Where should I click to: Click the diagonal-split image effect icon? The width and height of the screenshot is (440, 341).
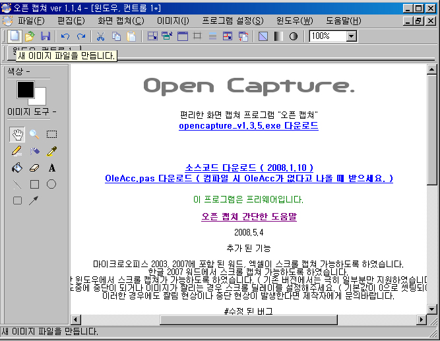(263, 36)
